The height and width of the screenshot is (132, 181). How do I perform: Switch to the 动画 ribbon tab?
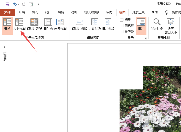pyautogui.click(x=74, y=12)
